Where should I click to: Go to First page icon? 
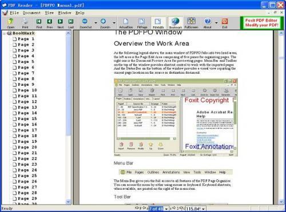tap(39, 21)
